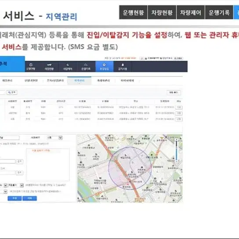This screenshot has height=239, width=239.
Task: Select the large 차량제어 tab at top
Action: (x=191, y=12)
